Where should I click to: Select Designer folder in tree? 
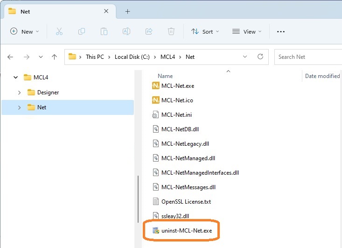[48, 92]
